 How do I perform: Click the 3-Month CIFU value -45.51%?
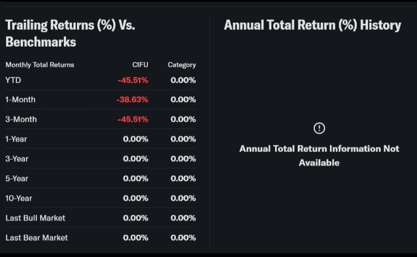click(132, 120)
